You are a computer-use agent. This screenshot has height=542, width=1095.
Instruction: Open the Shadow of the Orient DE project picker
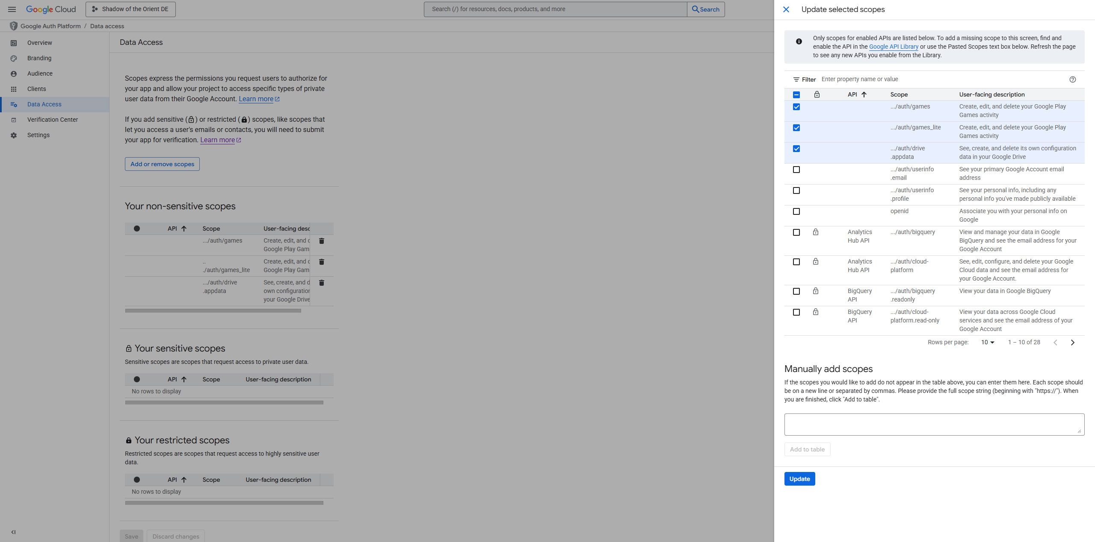130,9
